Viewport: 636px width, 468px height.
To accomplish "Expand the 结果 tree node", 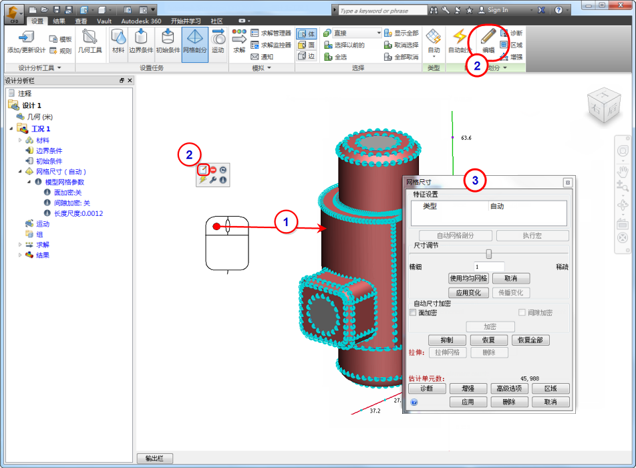I will [x=20, y=255].
